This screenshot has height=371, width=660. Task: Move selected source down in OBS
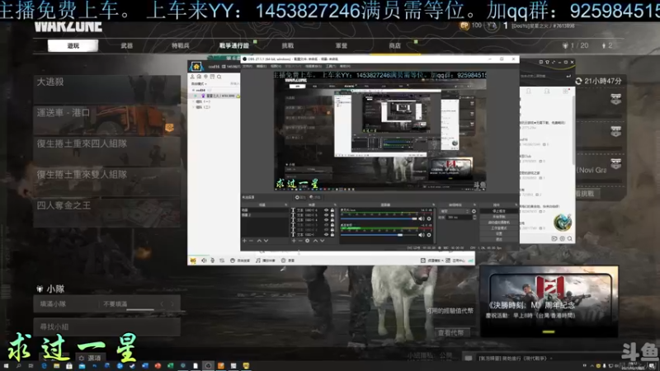point(323,241)
